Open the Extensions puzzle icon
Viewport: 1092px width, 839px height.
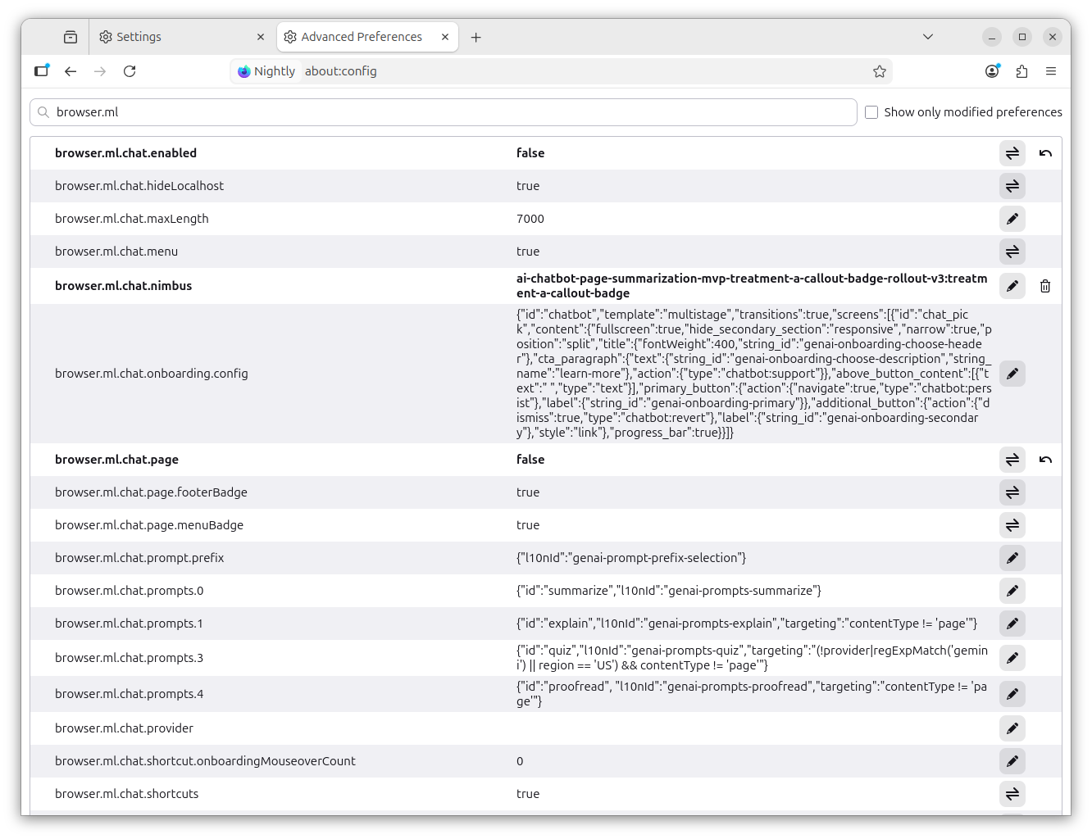[x=1021, y=71]
